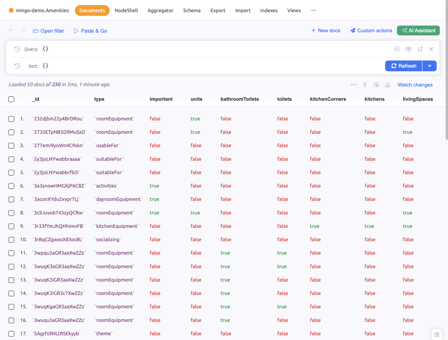
Task: Clear the query with the X icon
Action: tap(431, 49)
